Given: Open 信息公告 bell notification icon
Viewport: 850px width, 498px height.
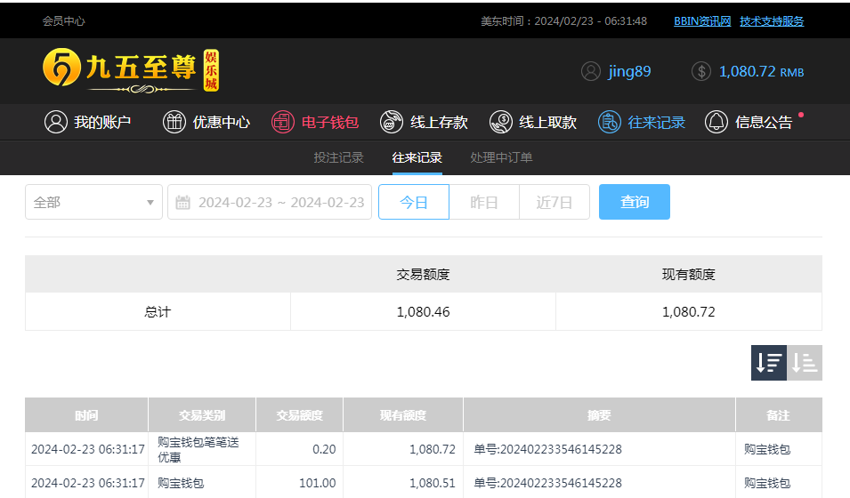Looking at the screenshot, I should tap(716, 122).
